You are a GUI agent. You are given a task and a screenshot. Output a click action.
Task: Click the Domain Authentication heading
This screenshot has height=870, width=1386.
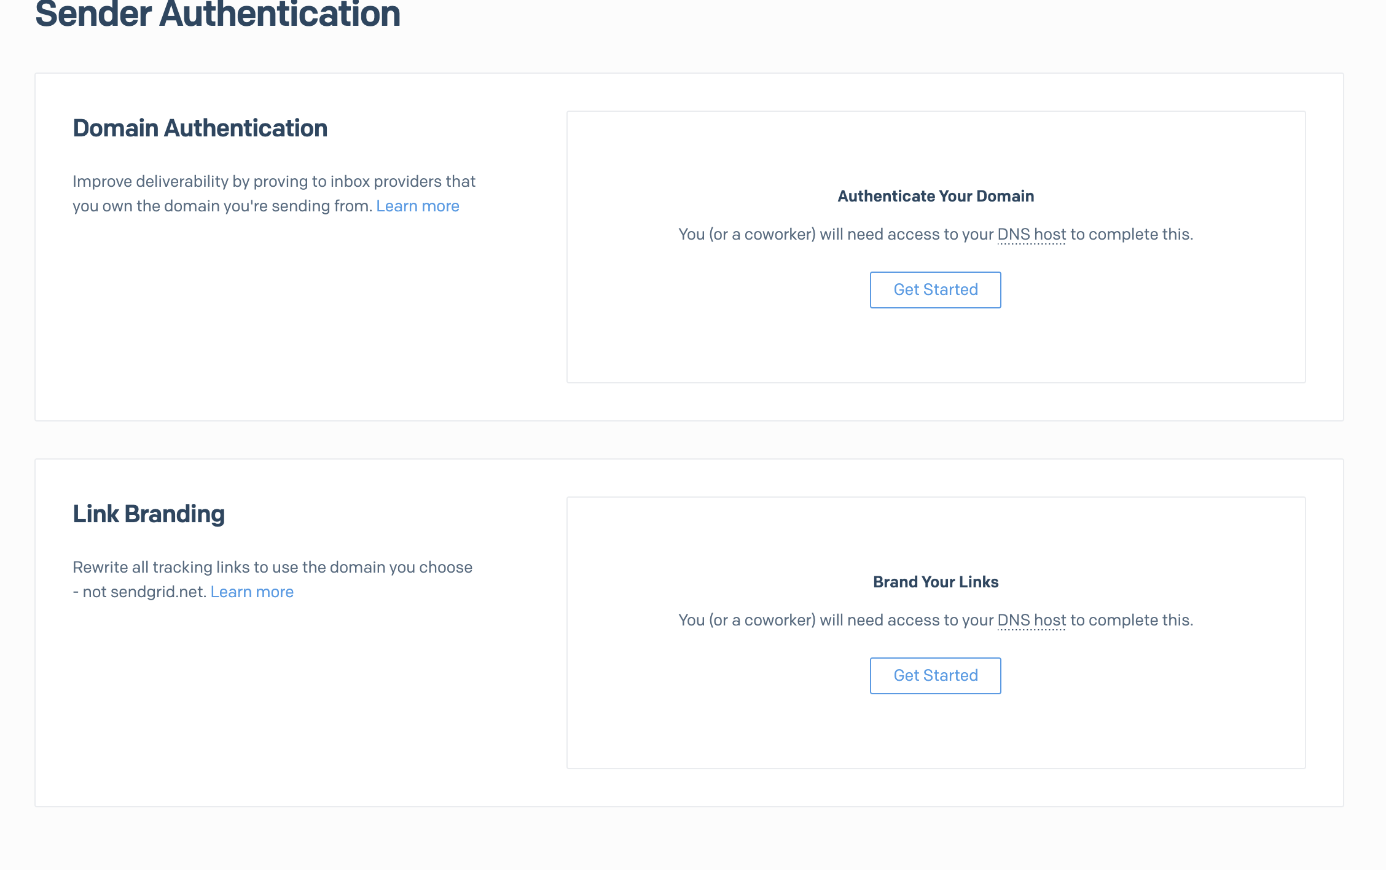pyautogui.click(x=200, y=128)
